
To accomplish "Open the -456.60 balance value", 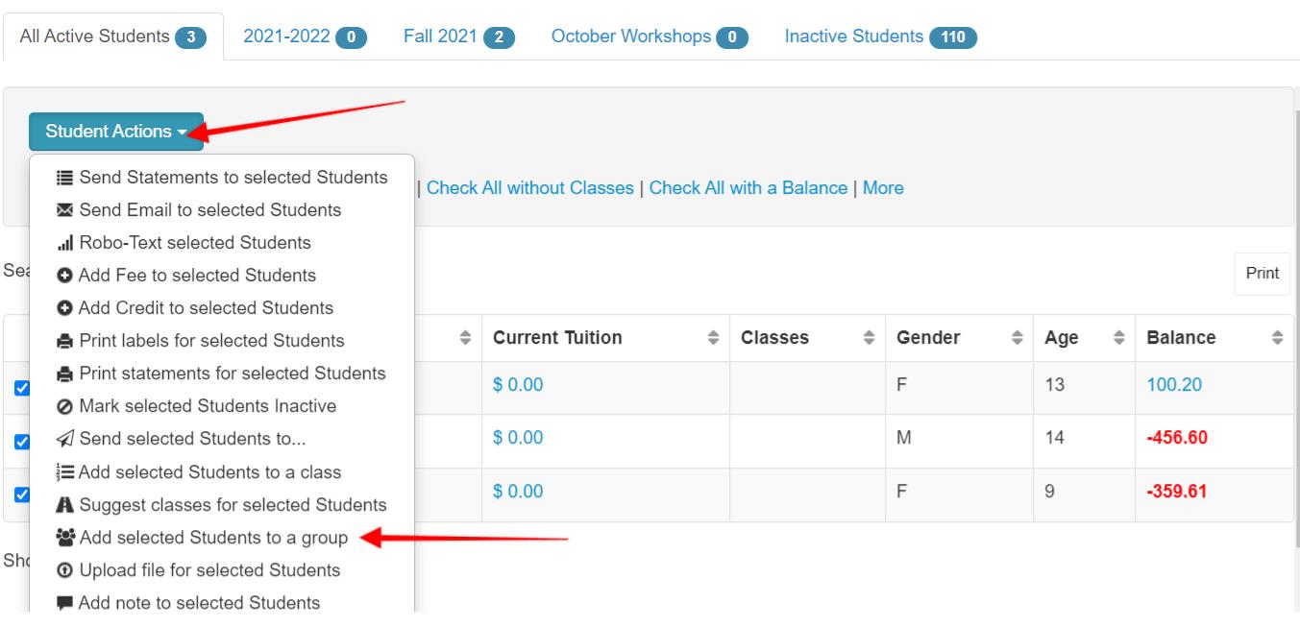I will [x=1177, y=438].
